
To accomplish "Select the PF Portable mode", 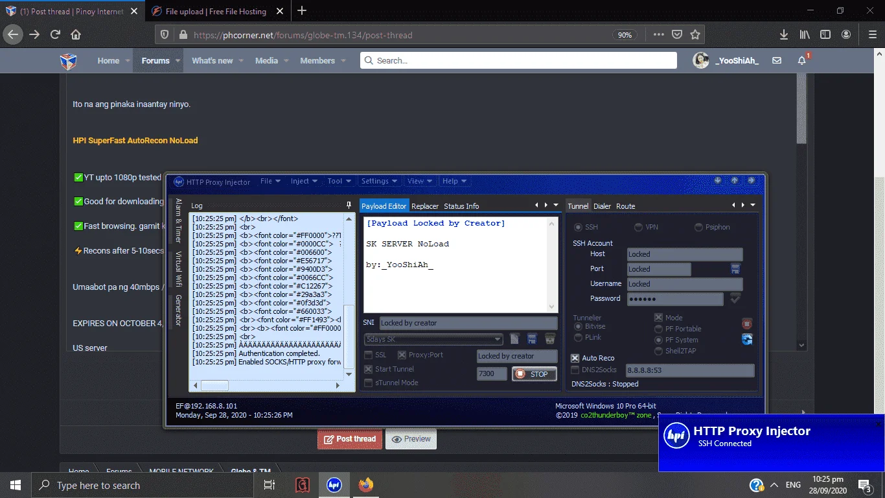I will [658, 329].
